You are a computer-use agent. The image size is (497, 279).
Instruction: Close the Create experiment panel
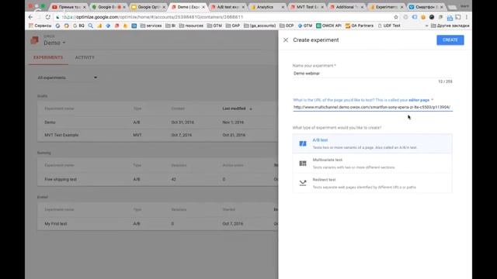point(286,40)
